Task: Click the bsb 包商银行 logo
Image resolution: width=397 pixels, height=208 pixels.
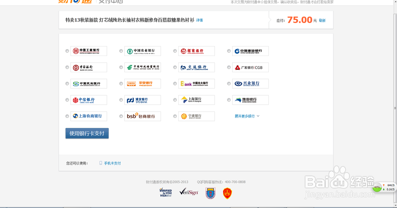Action: pyautogui.click(x=143, y=116)
